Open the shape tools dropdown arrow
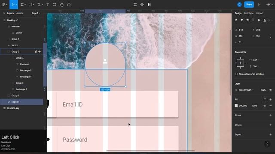This screenshot has height=154, width=275. [x=34, y=5]
